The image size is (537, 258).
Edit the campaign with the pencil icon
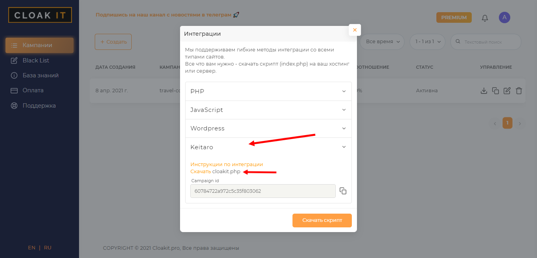pos(507,91)
